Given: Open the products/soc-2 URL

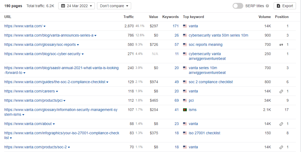Looking at the screenshot, I should (36, 147).
